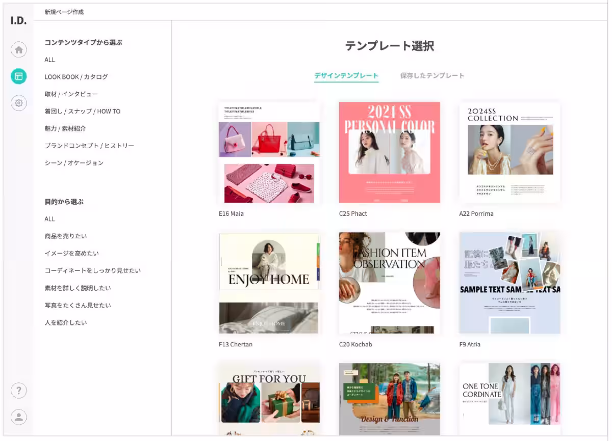Viewport: 612px width, 441px height.
Task: Select ALL under 目的から選ぶ
Action: coord(49,219)
